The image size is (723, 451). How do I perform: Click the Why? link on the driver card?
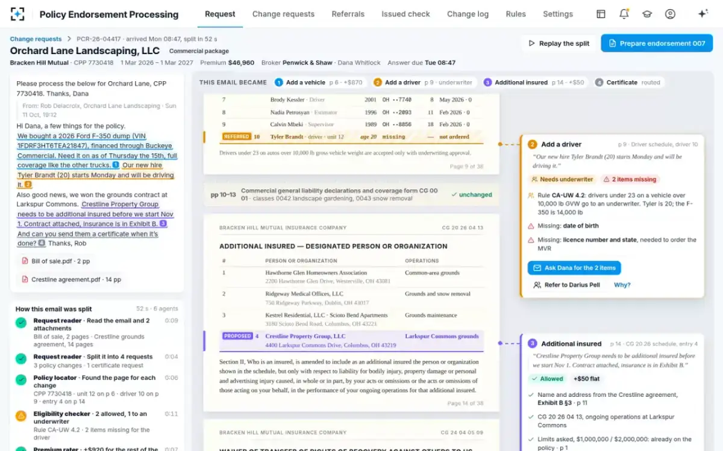[622, 285]
